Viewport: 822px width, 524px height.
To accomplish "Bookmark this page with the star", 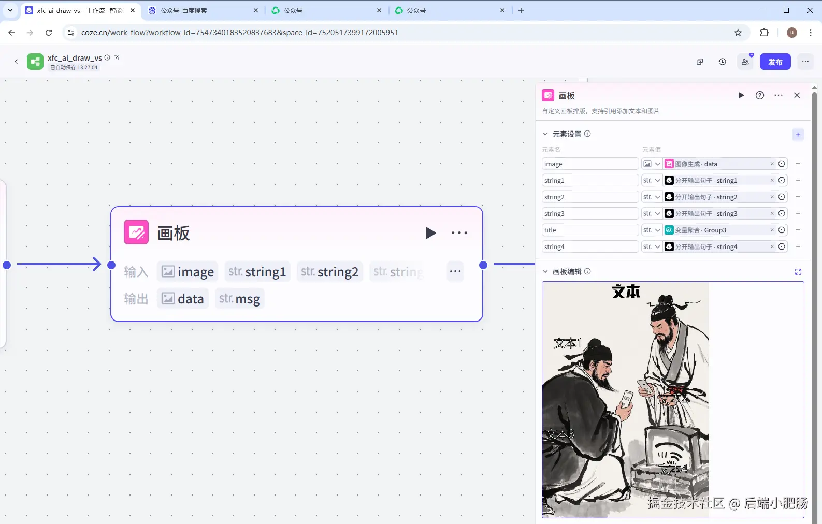I will click(x=738, y=33).
